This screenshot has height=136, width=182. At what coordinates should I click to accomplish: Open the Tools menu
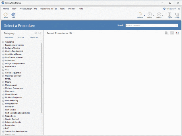[62, 9]
